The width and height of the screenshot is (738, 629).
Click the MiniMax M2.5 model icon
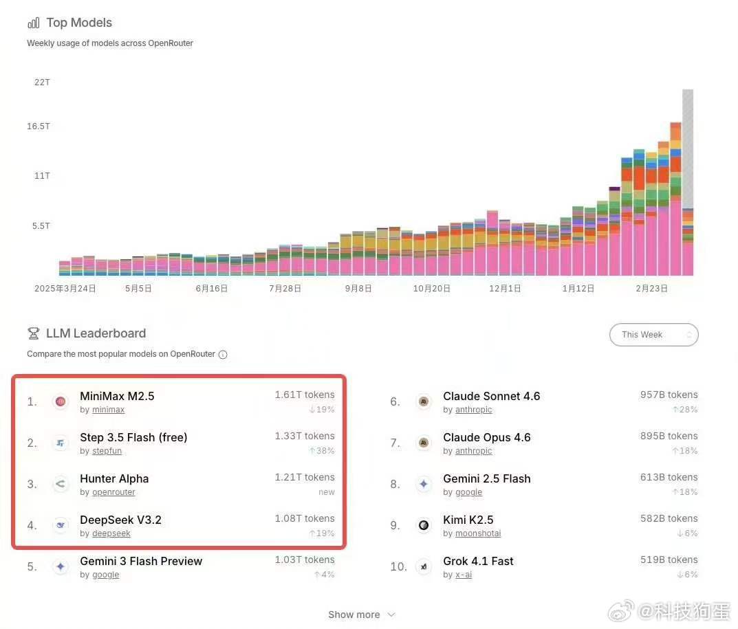pyautogui.click(x=61, y=401)
